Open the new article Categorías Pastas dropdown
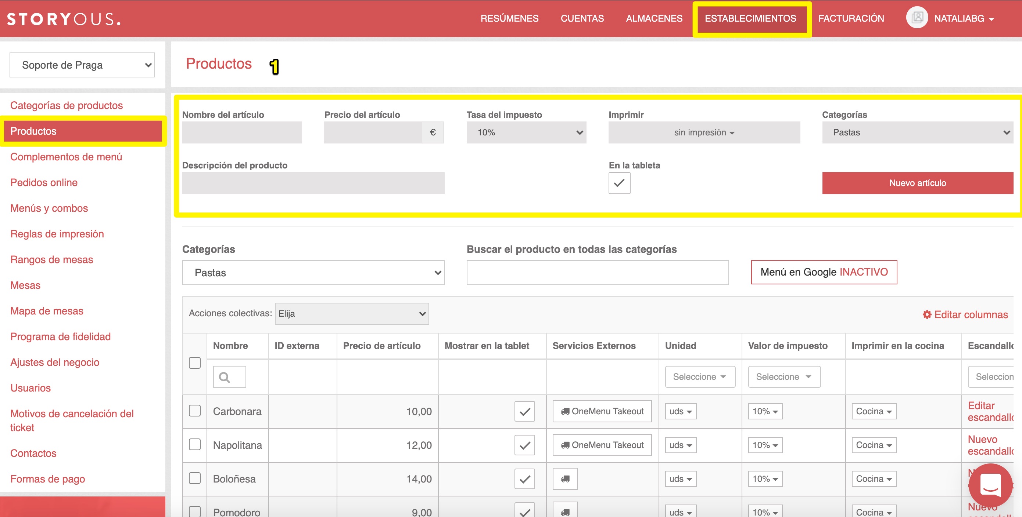1022x517 pixels. [918, 132]
